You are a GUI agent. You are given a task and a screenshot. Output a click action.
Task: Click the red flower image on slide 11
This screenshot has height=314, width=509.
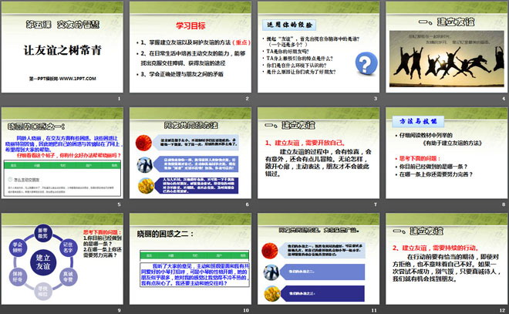pos(270,251)
